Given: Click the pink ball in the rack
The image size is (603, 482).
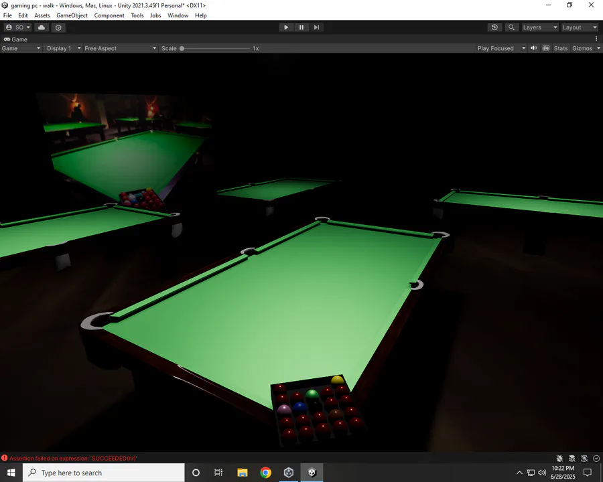Looking at the screenshot, I should [x=284, y=409].
